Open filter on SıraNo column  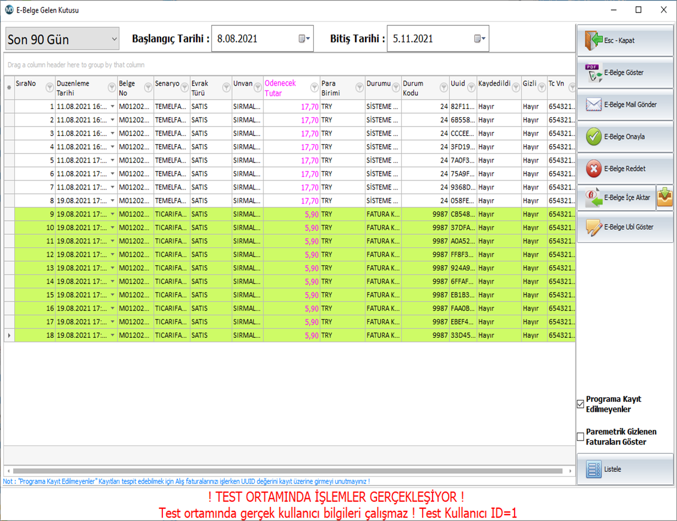pos(50,87)
